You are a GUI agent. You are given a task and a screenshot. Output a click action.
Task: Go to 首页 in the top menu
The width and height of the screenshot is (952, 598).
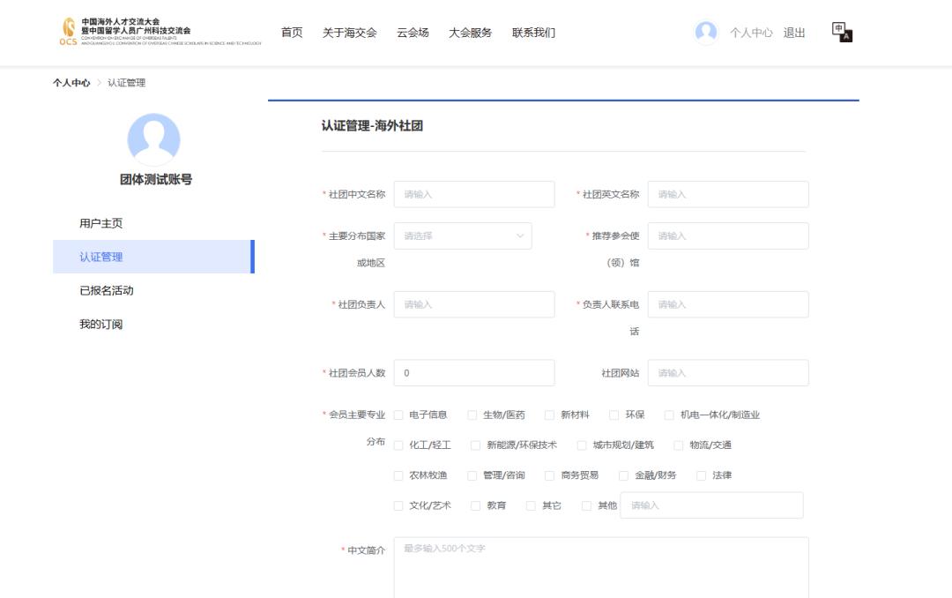(x=292, y=33)
